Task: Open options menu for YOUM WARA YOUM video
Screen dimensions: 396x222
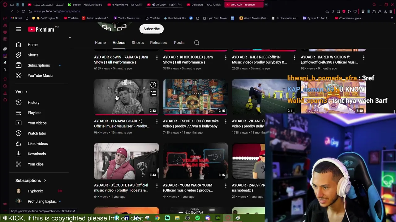Action: point(226,186)
